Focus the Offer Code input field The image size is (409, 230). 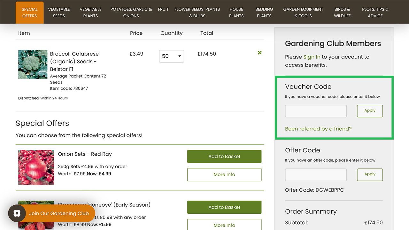tap(316, 175)
